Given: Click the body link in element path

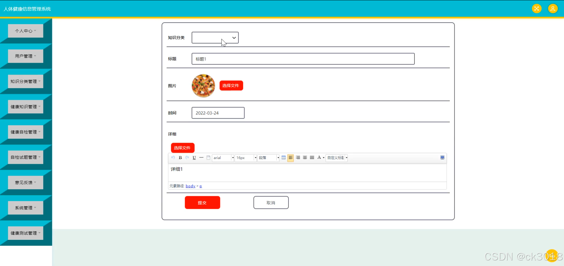Looking at the screenshot, I should [190, 186].
